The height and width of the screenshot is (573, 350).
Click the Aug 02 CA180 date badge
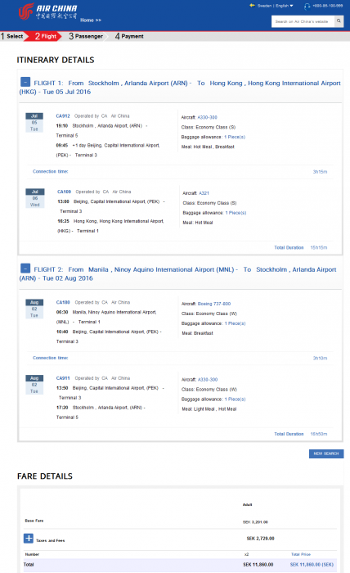(34, 309)
